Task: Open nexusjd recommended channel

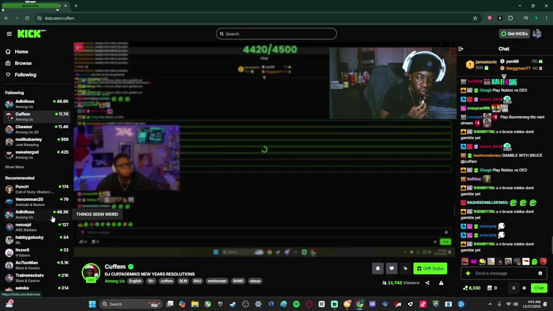Action: click(x=37, y=227)
